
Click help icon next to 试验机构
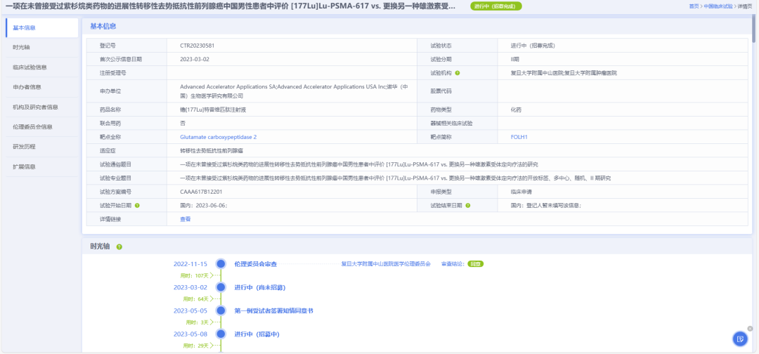coord(458,72)
